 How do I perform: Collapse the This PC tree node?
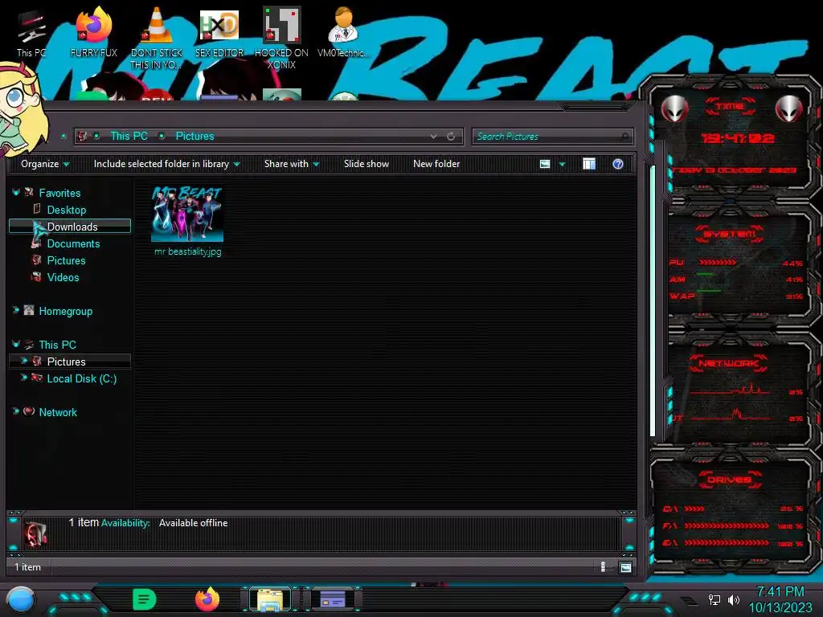(x=16, y=344)
